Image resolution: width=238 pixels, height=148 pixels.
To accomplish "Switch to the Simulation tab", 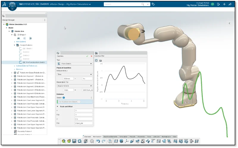I will coord(123,136).
